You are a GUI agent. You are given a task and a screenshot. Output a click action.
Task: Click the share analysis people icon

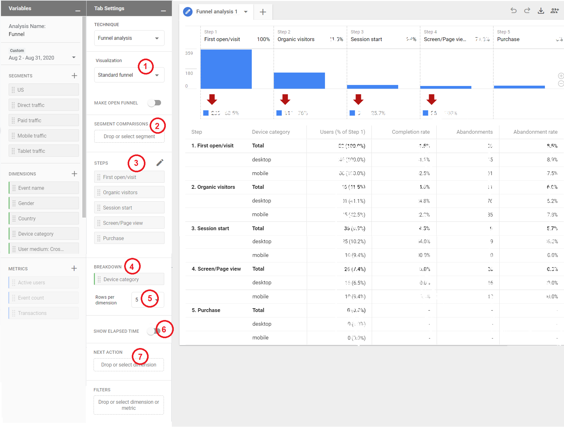click(554, 11)
